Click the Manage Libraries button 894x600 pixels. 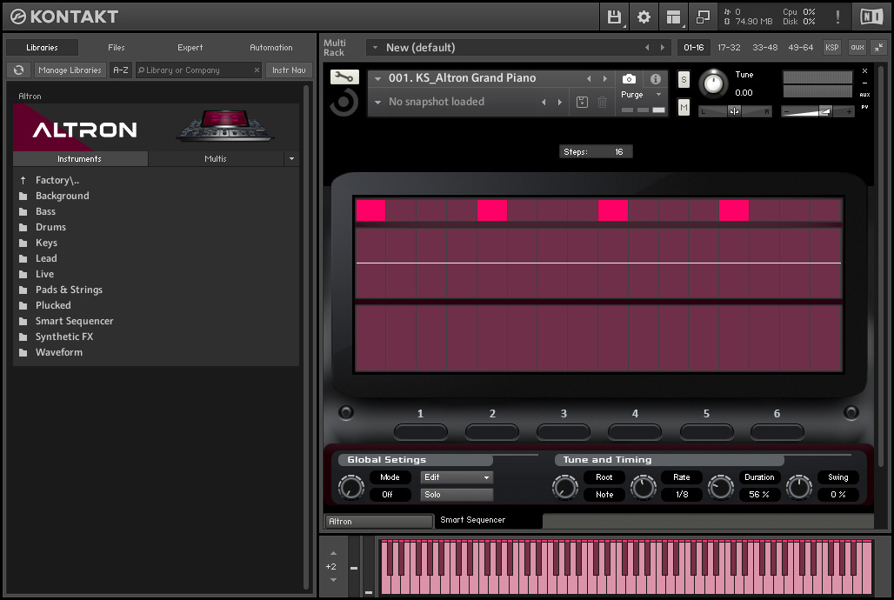(70, 70)
